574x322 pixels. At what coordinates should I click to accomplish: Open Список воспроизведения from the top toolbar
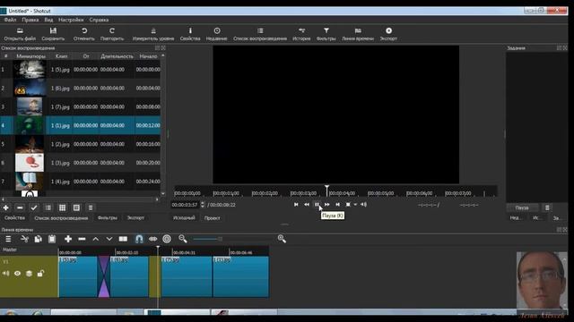point(260,34)
